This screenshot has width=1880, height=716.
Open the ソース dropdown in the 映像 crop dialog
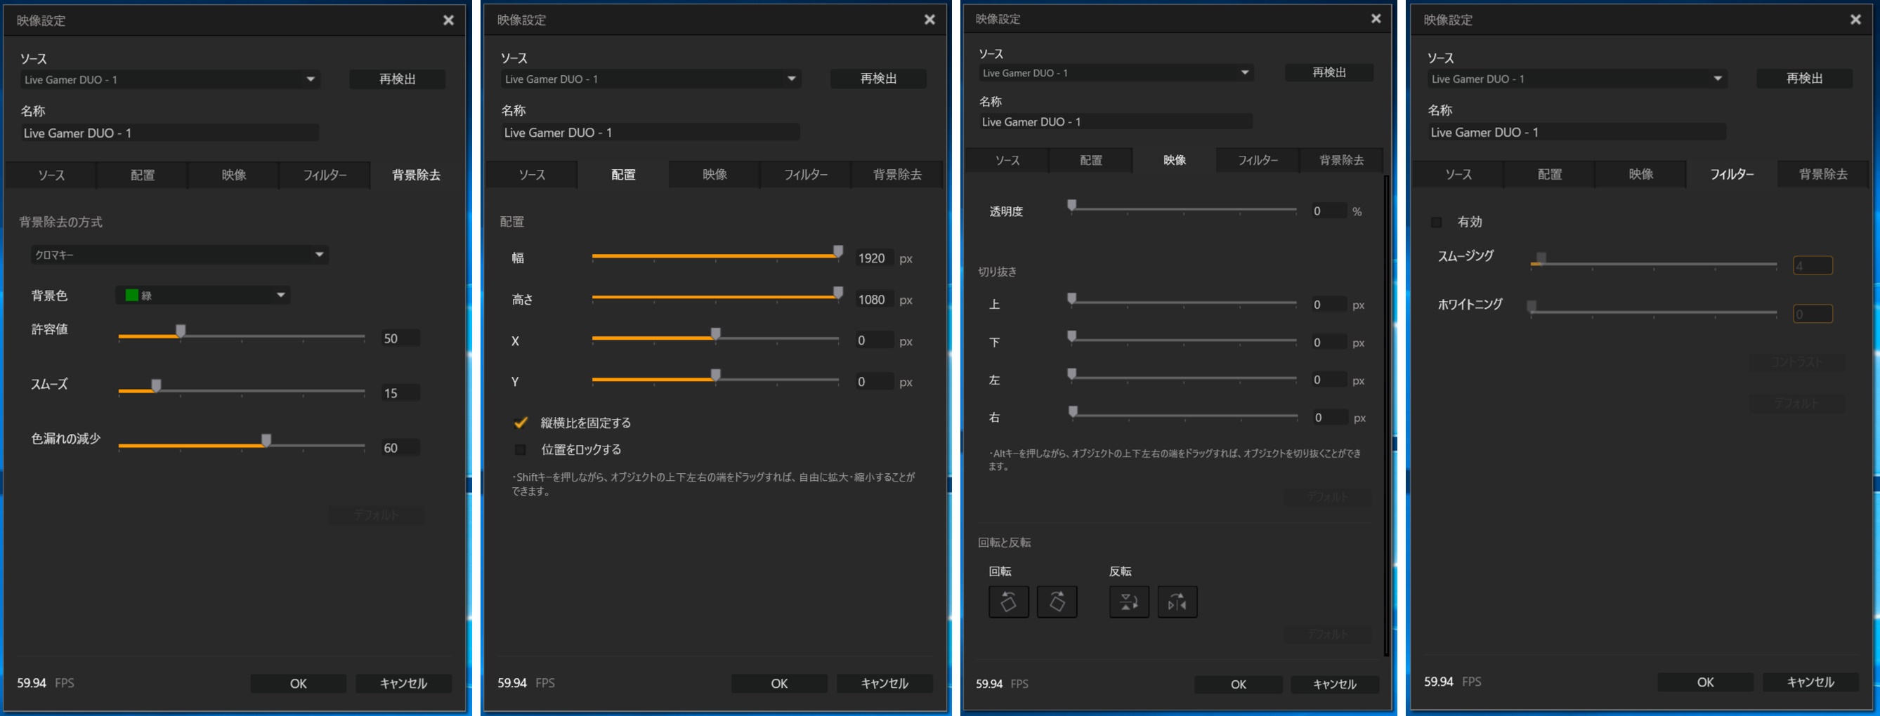point(1116,73)
